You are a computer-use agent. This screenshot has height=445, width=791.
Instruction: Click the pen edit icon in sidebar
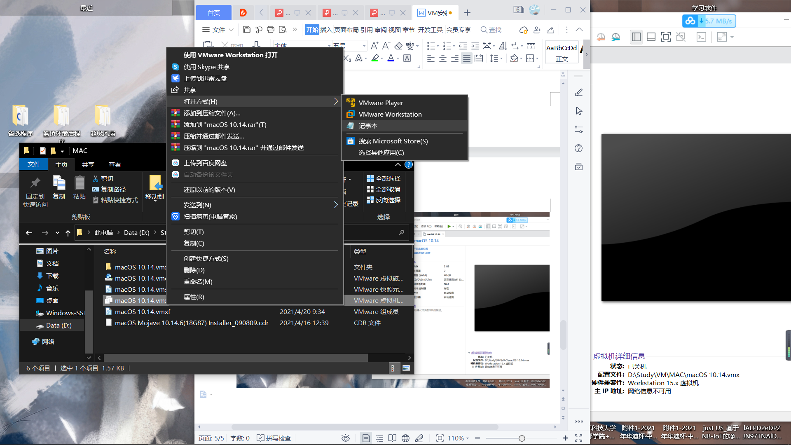pos(578,93)
